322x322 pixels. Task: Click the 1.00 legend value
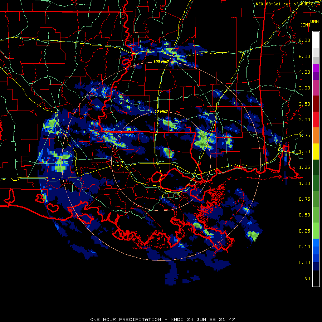coord(304,184)
